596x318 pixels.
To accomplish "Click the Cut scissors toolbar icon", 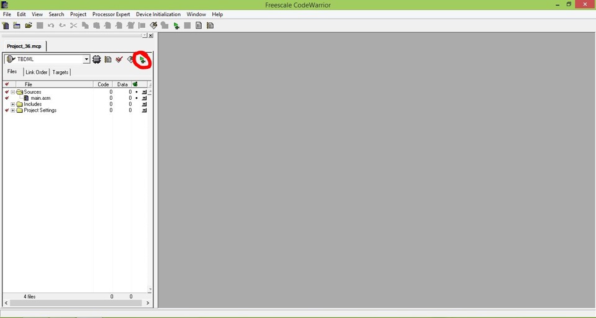I will pos(74,25).
